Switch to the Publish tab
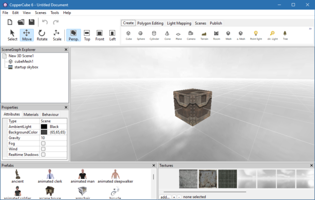315x200 pixels. (x=216, y=23)
